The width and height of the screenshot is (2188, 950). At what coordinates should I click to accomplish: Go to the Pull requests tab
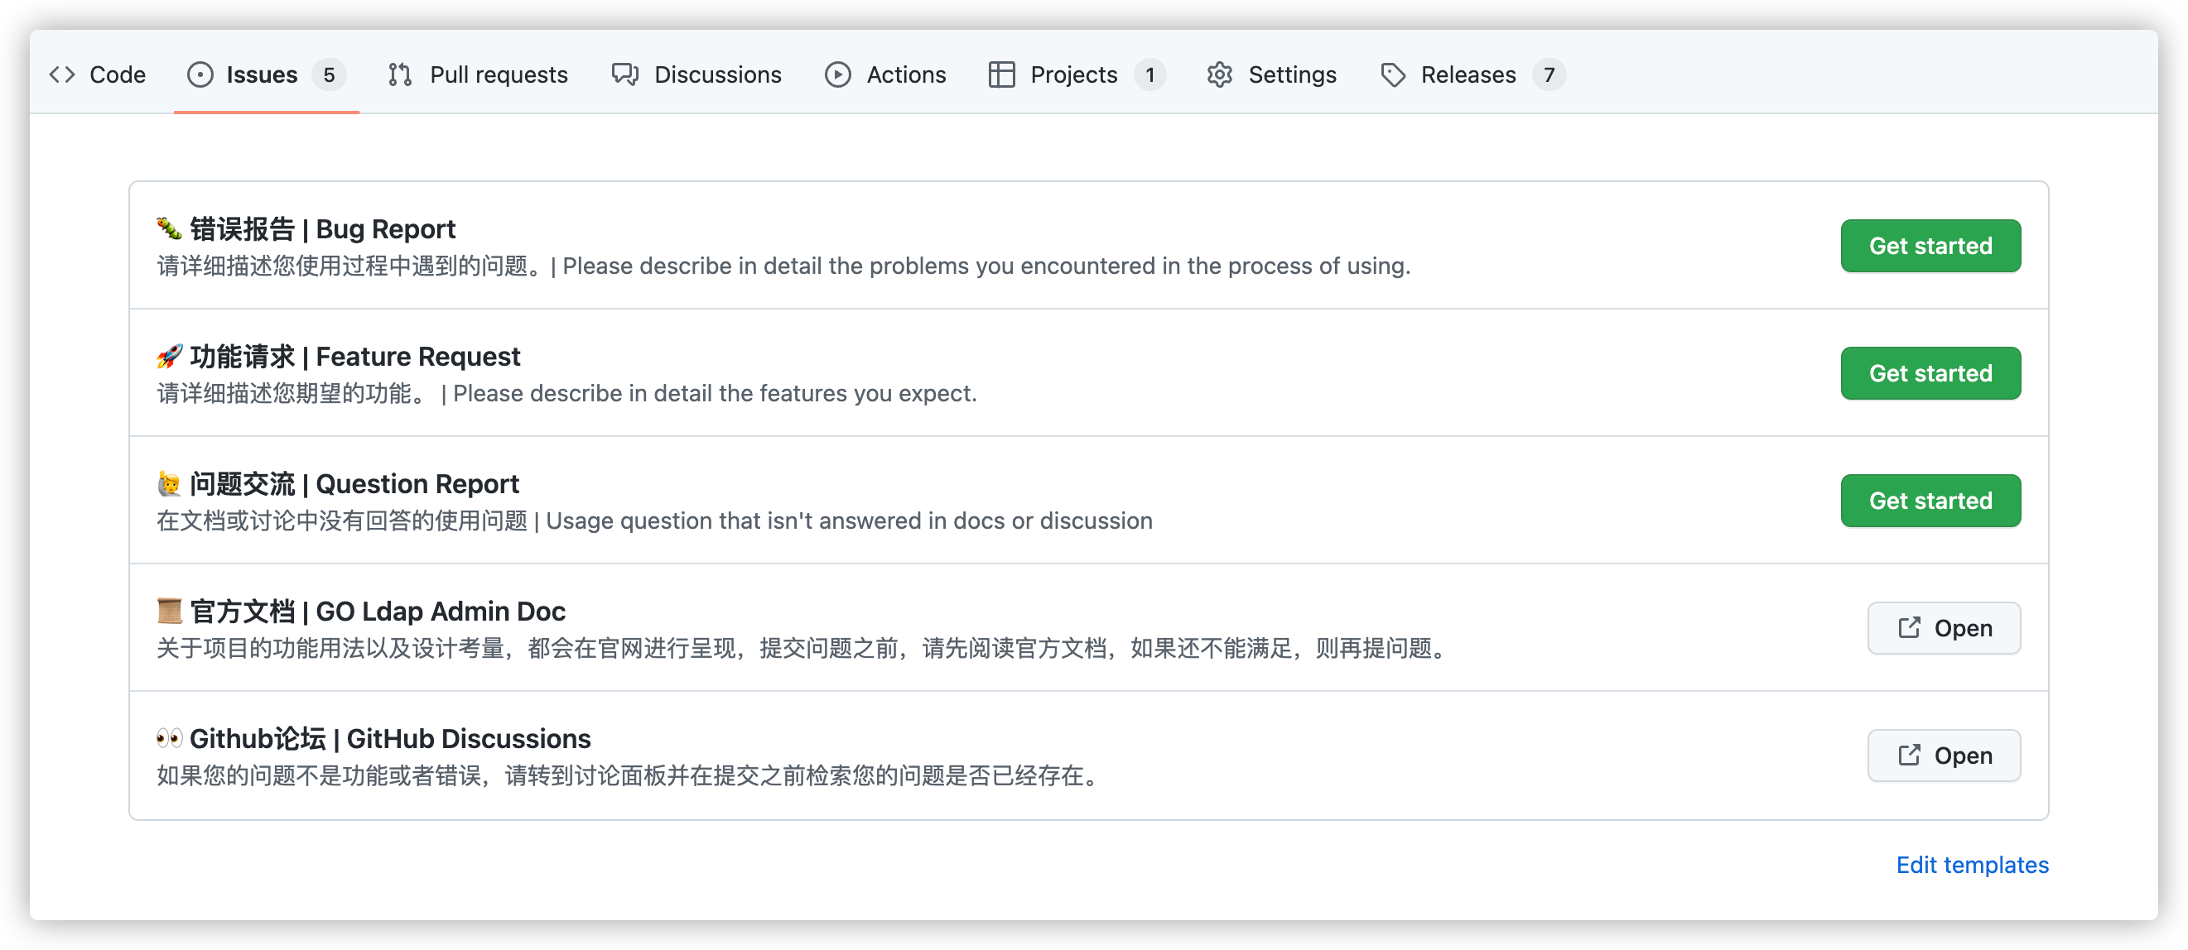(478, 74)
